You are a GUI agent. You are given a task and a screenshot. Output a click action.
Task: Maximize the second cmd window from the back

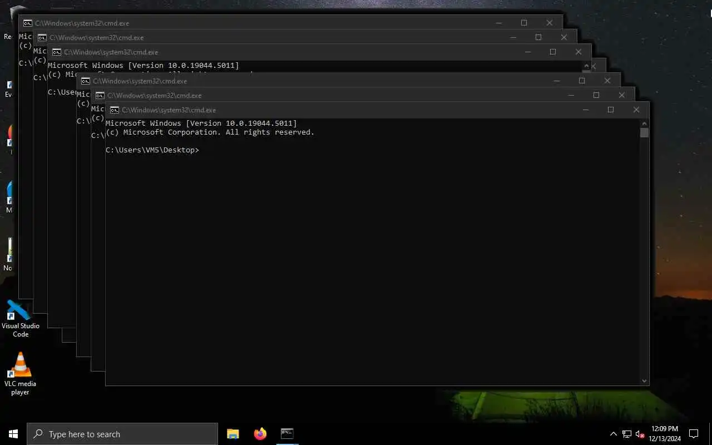(x=538, y=37)
